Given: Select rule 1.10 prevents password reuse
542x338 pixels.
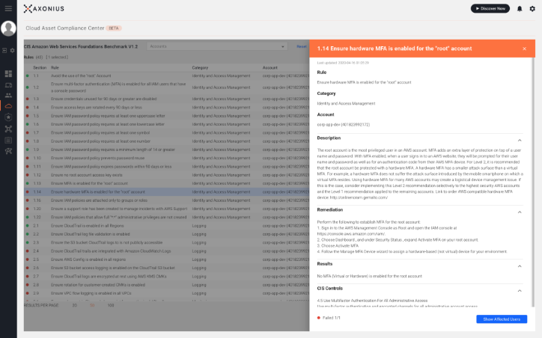Looking at the screenshot, I should [167, 158].
